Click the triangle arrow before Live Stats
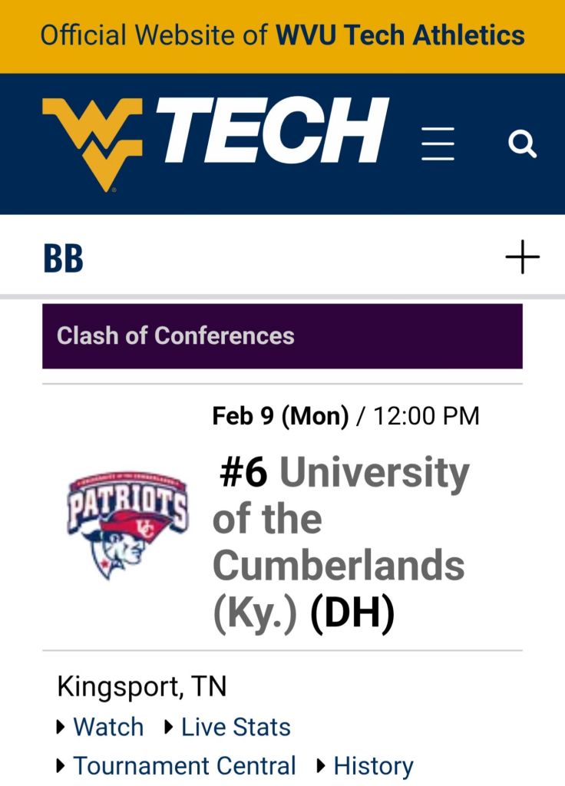 coord(169,727)
